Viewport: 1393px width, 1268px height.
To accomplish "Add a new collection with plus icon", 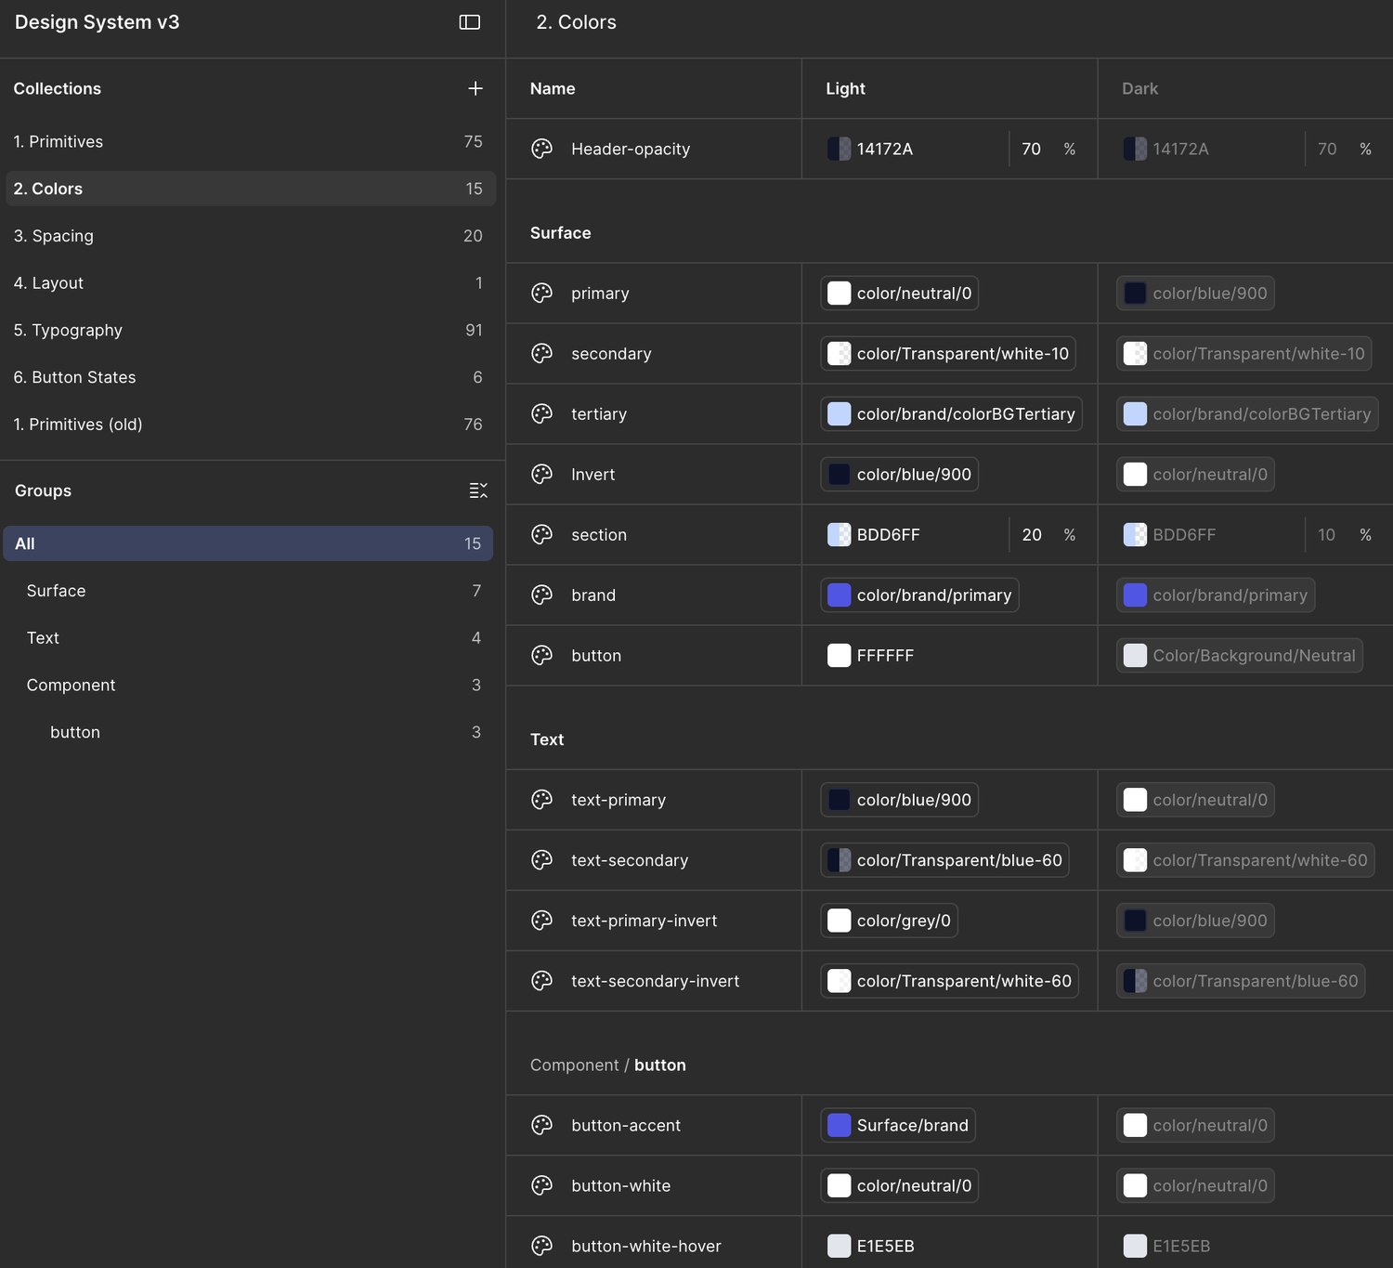I will coord(475,88).
